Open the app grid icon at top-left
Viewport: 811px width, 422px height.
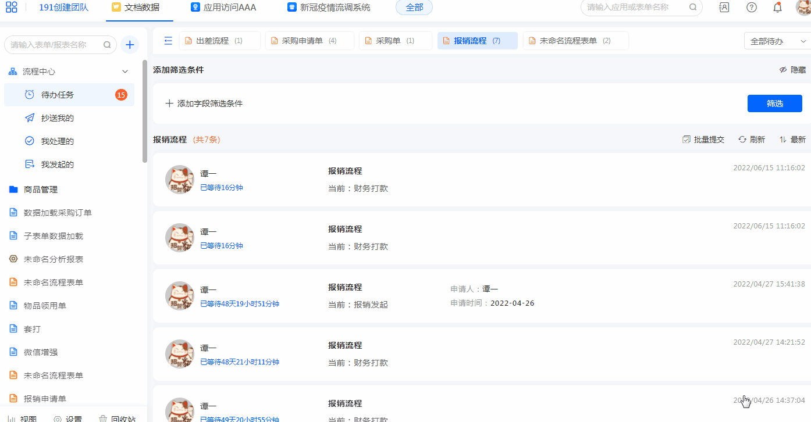point(11,8)
